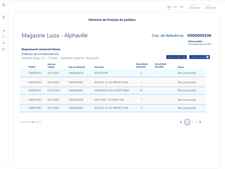This screenshot has height=169, width=225.
Task: Click reference code 0000000239
Action: coord(199,36)
